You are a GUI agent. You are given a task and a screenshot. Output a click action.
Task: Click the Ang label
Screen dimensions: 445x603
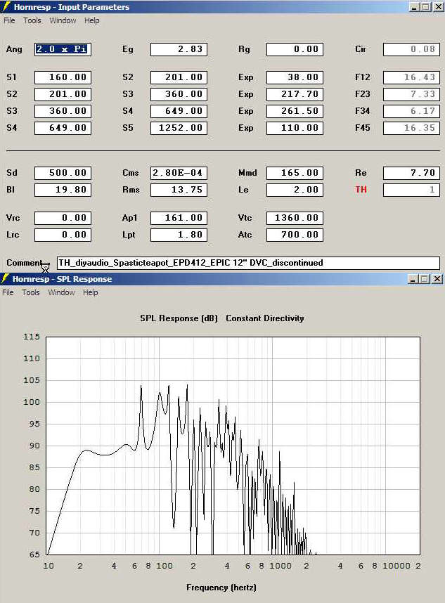coord(14,49)
